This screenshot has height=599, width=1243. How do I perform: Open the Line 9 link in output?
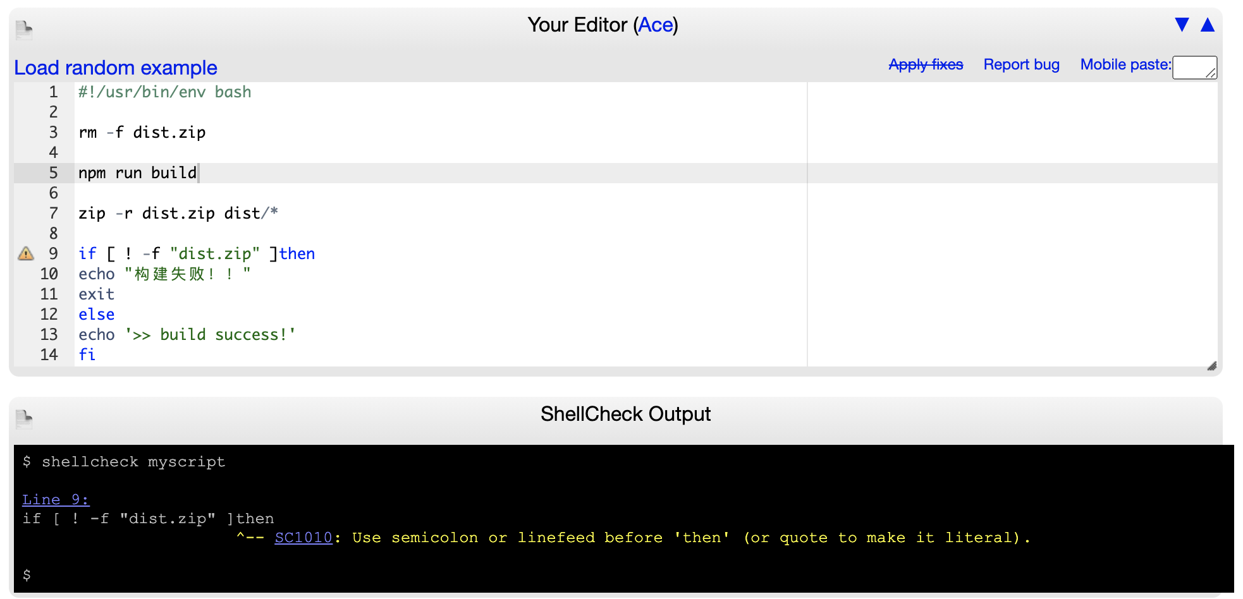(x=56, y=499)
